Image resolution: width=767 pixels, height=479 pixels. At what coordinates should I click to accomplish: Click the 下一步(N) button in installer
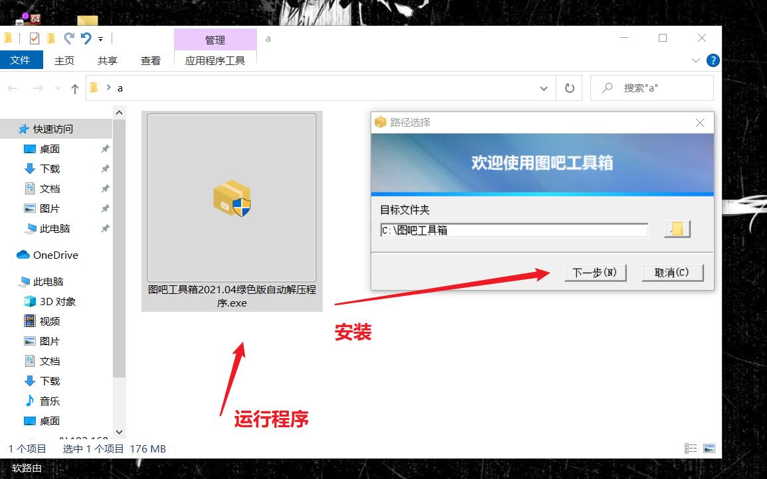tap(595, 272)
